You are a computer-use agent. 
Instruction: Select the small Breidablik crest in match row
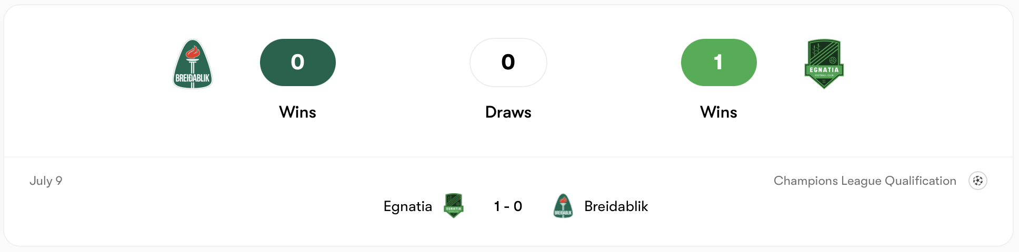[563, 206]
